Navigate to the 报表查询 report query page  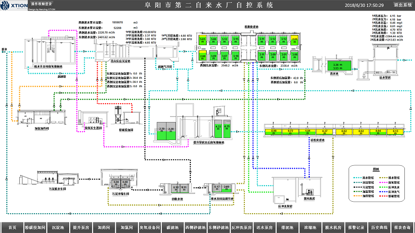click(x=402, y=227)
